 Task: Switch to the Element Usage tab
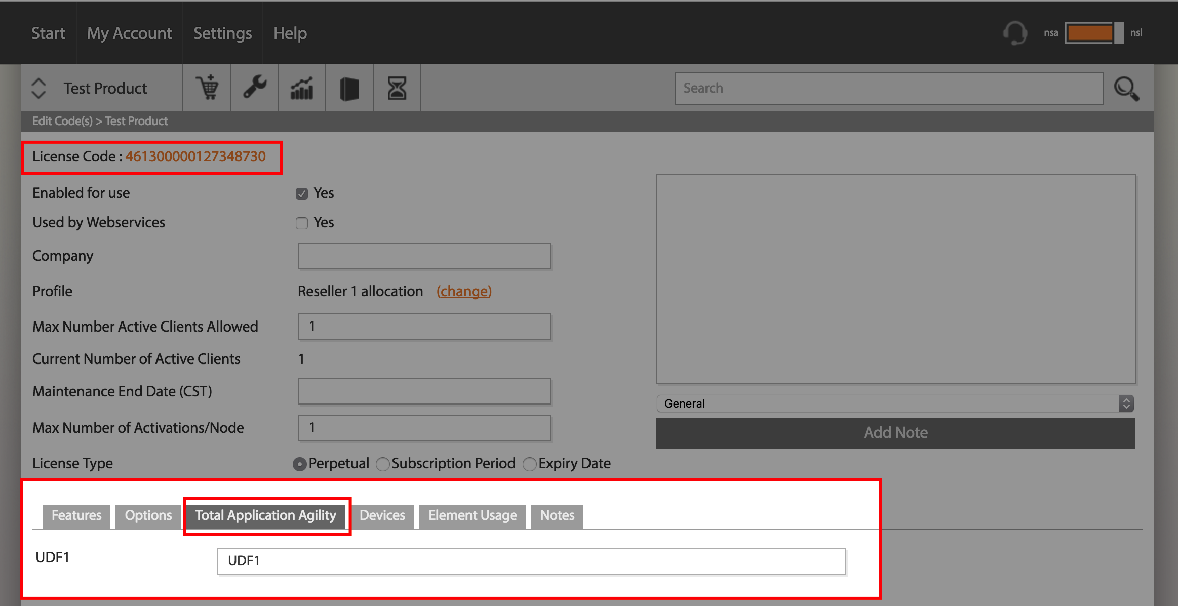(473, 516)
